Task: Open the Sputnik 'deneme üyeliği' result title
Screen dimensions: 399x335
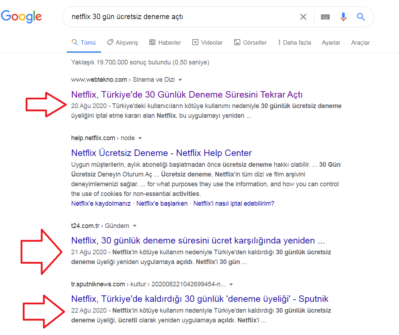Action: (200, 299)
